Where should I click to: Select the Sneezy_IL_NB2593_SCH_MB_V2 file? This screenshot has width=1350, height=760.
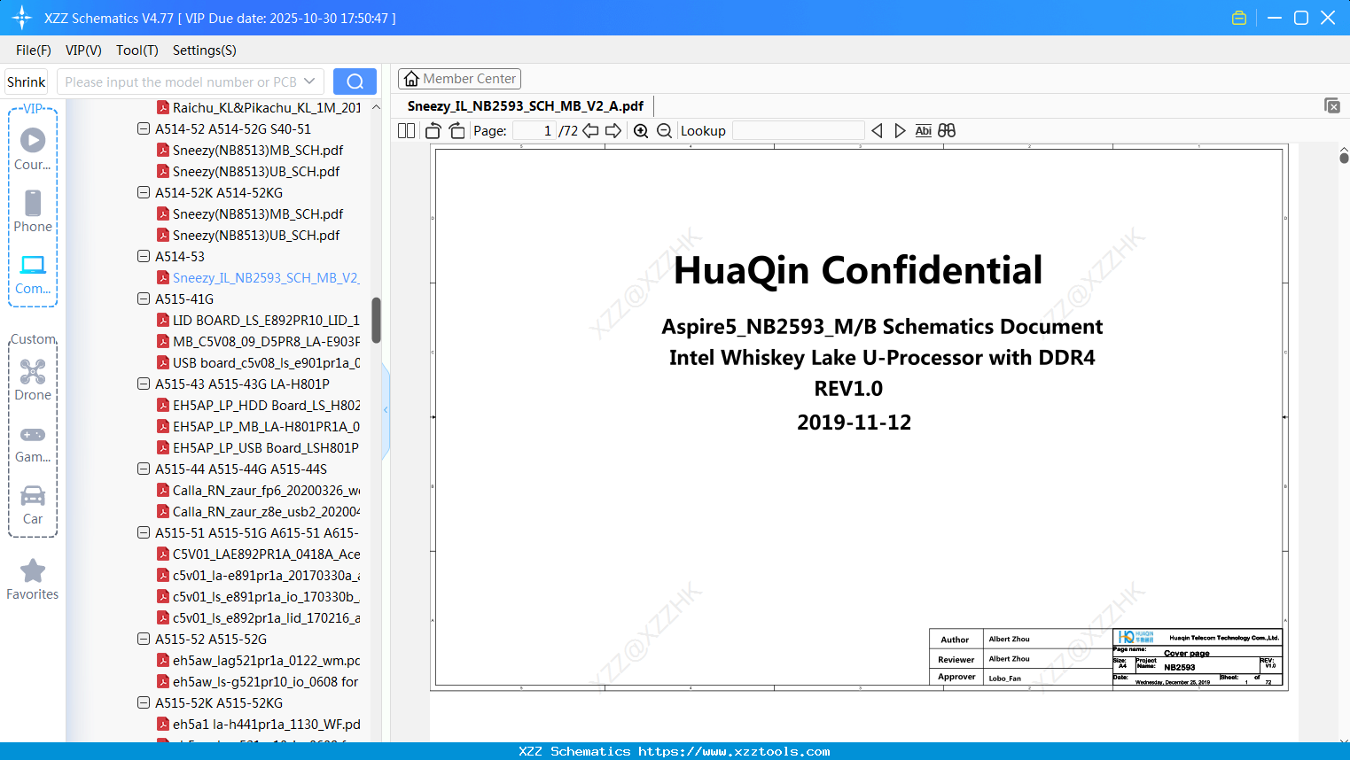pyautogui.click(x=258, y=277)
